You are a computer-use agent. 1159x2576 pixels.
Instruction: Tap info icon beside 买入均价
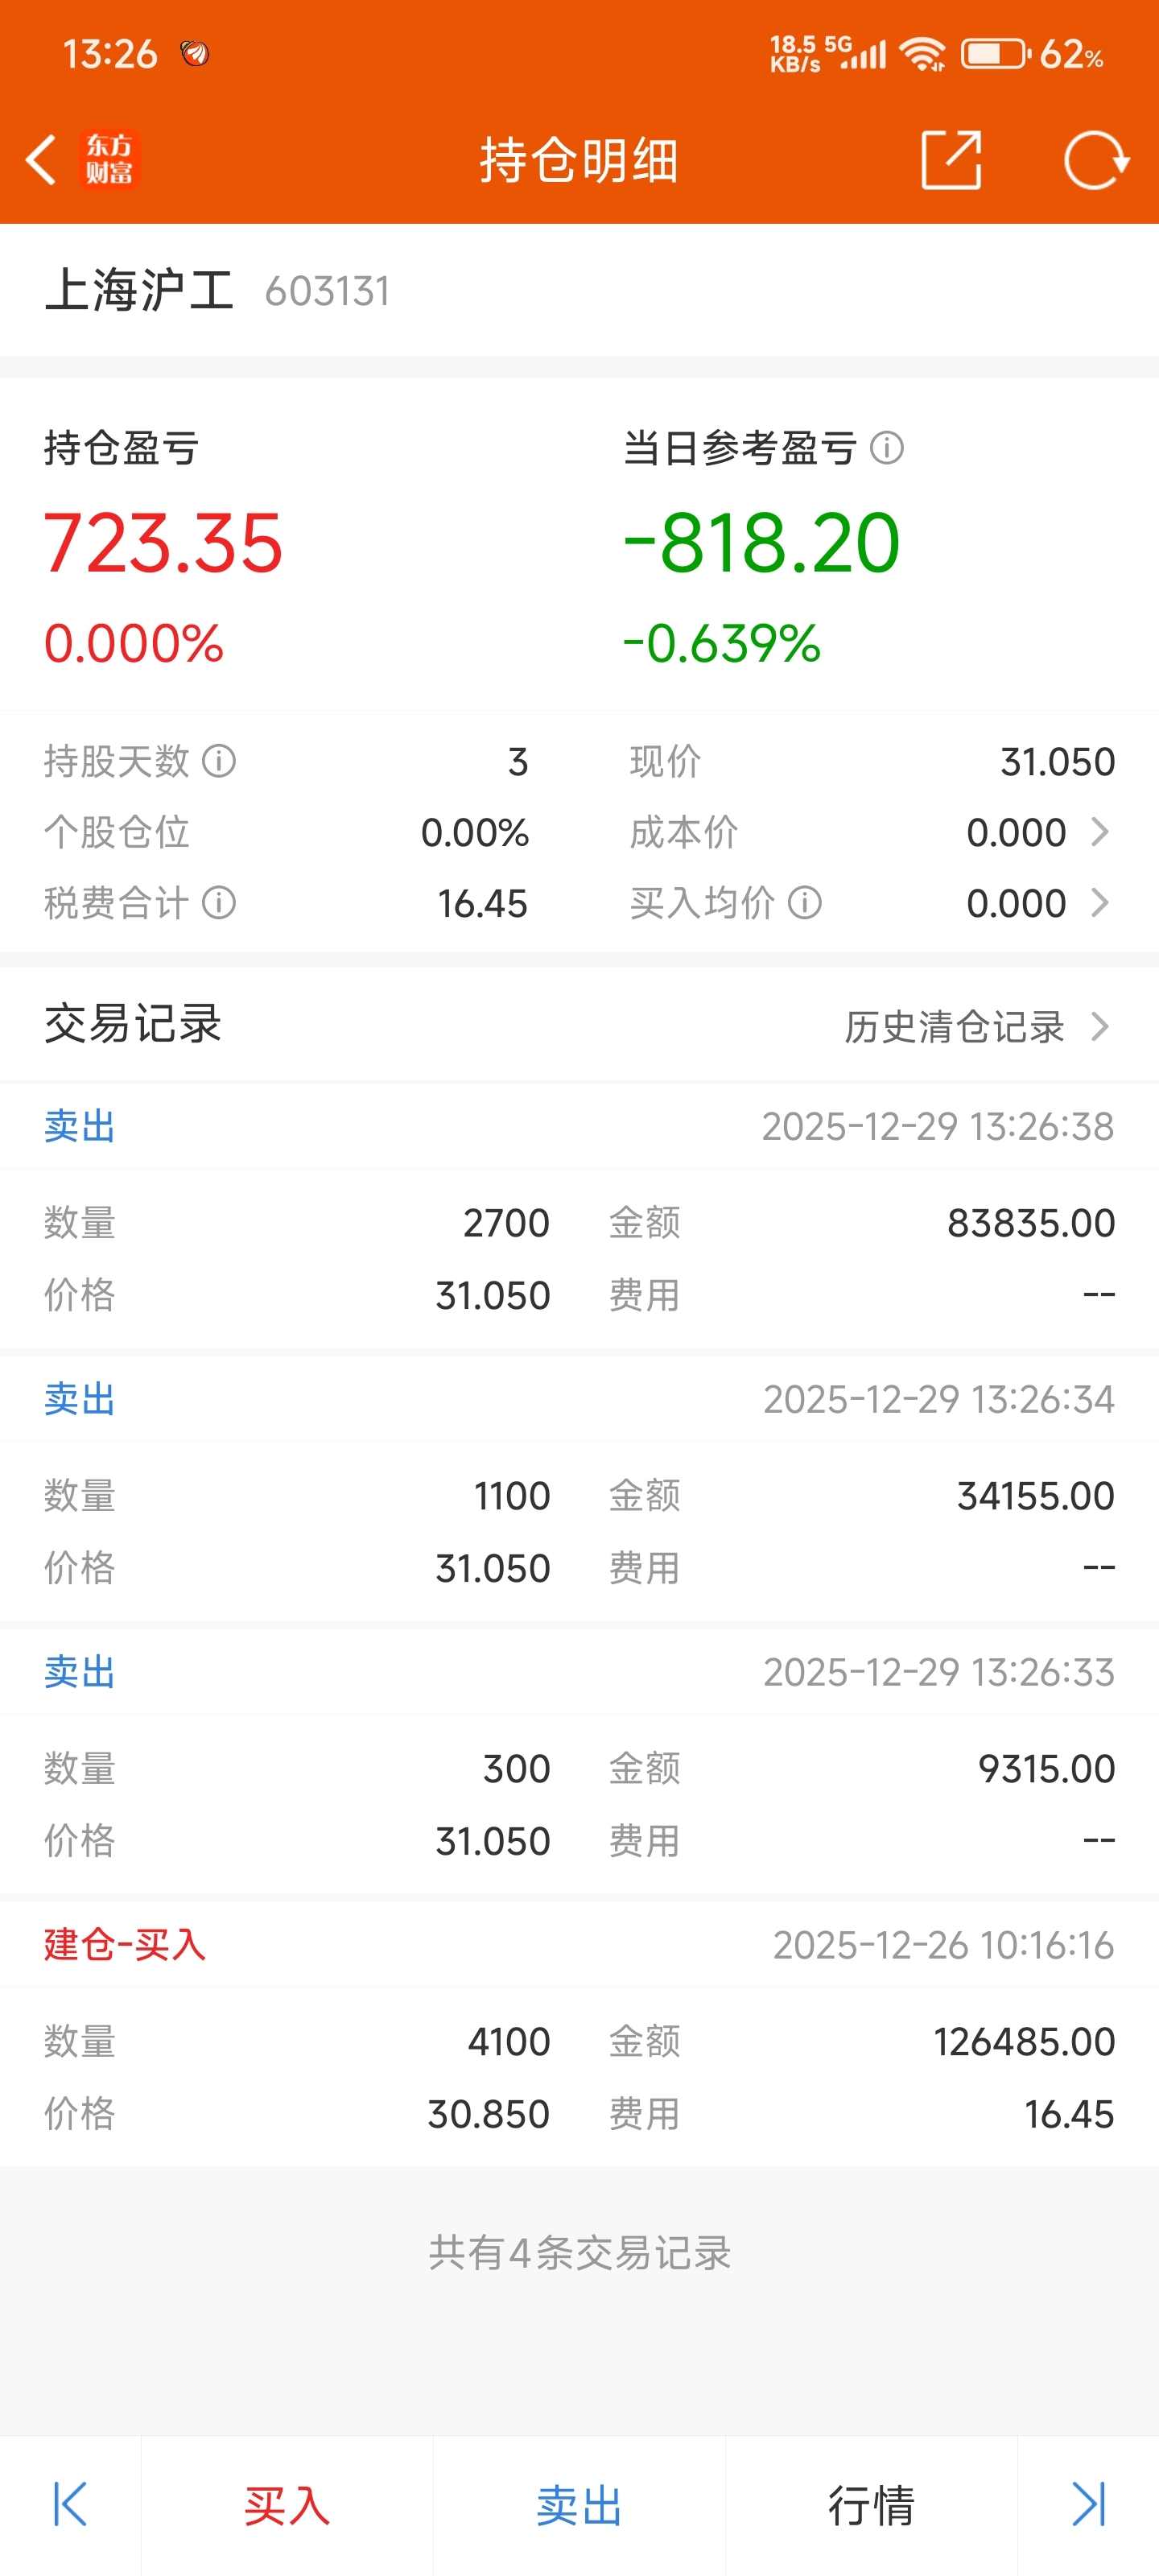(805, 903)
